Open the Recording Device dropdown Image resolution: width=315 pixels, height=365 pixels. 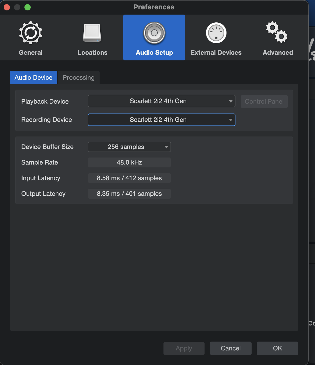click(x=162, y=120)
